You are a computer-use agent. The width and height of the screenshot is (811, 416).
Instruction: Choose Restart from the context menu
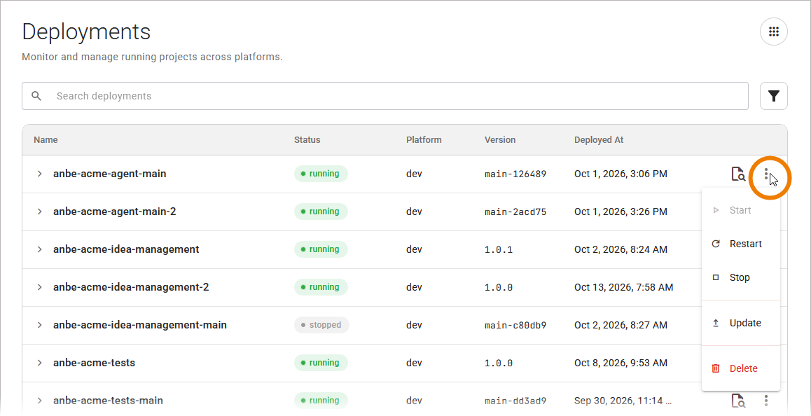tap(741, 244)
